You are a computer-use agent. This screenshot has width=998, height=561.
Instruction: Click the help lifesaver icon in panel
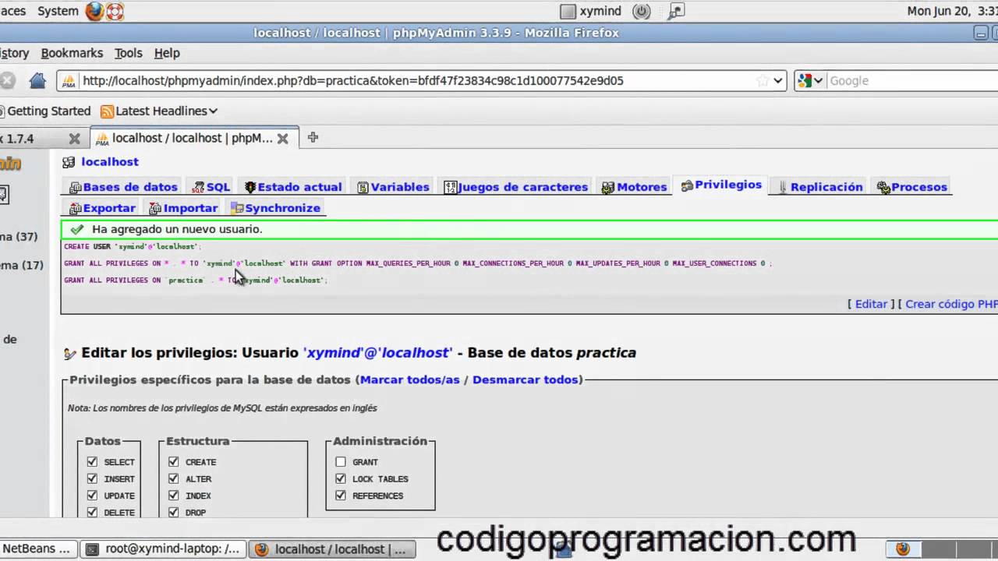115,11
